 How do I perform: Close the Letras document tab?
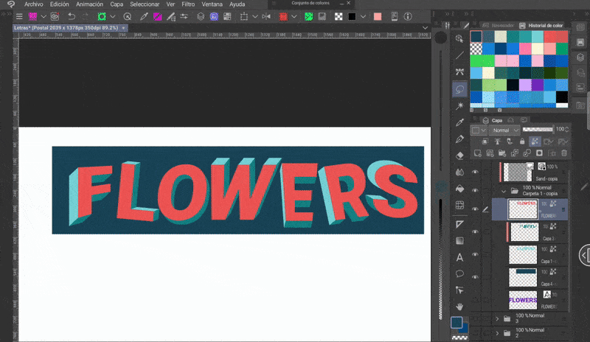123,28
